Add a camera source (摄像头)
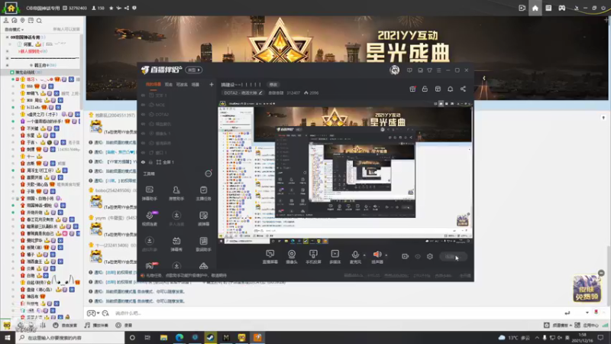The width and height of the screenshot is (611, 344). [292, 257]
